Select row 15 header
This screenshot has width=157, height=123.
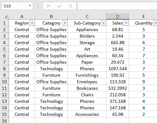[x=4, y=114]
